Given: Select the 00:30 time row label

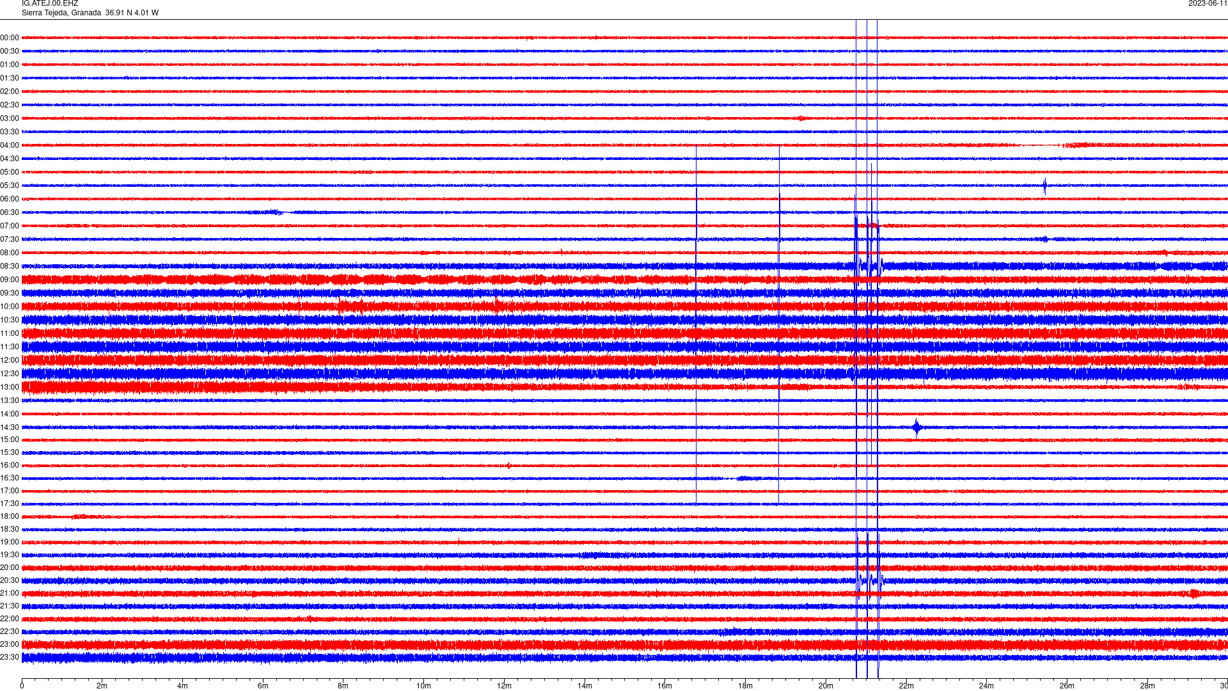Looking at the screenshot, I should click(x=10, y=51).
